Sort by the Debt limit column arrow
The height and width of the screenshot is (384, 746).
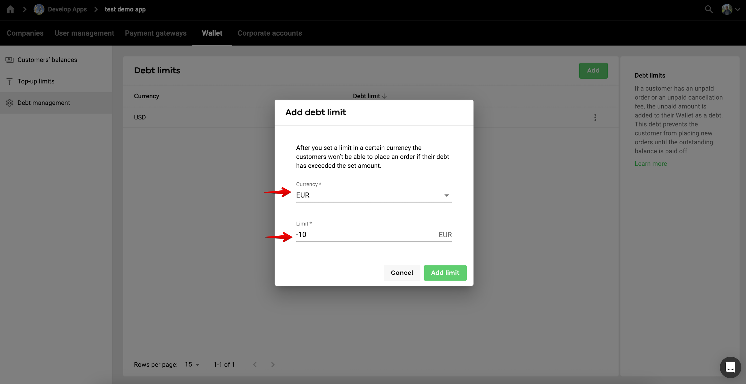click(x=384, y=96)
